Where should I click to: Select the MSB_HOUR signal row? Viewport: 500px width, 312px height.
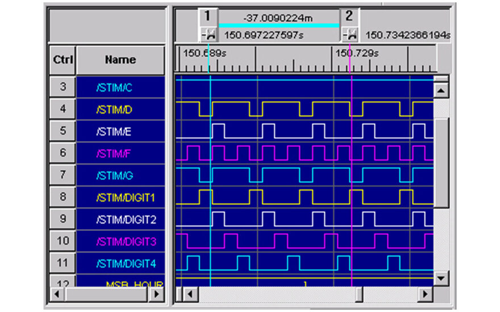121,281
